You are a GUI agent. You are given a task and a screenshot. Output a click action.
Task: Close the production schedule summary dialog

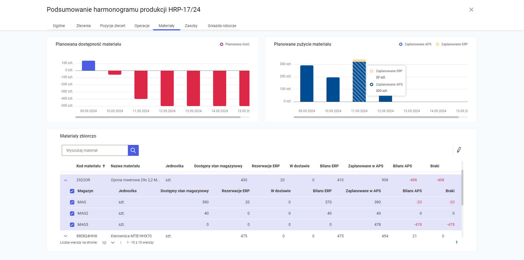coord(471,10)
